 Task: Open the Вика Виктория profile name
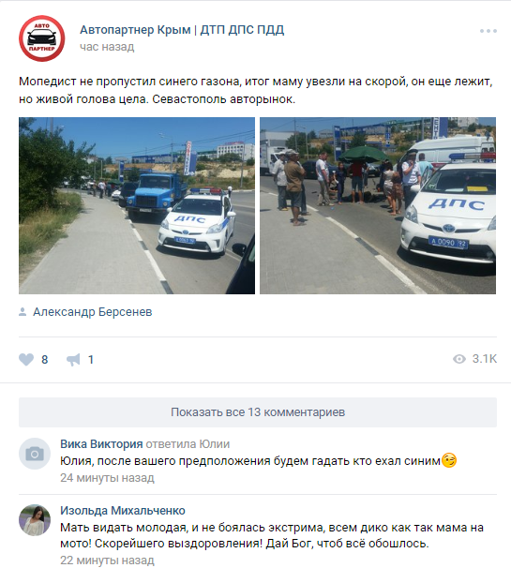coord(101,443)
